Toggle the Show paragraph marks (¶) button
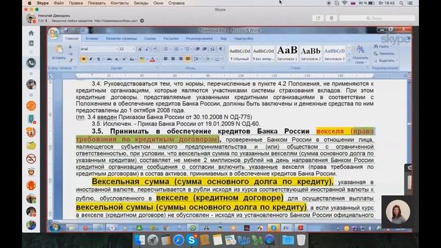Screen dimensions: 441x248 (220, 49)
